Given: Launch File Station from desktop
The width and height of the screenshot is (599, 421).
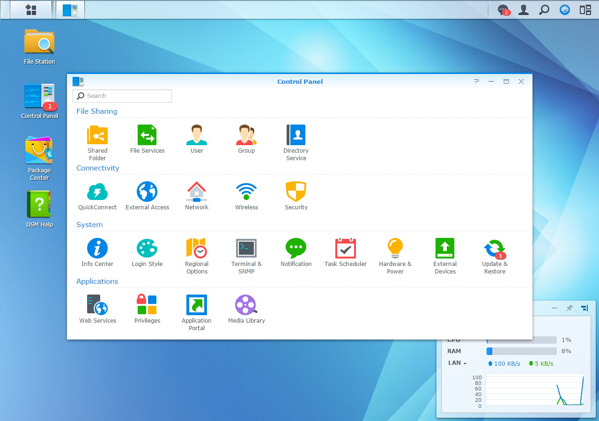Looking at the screenshot, I should pyautogui.click(x=39, y=42).
